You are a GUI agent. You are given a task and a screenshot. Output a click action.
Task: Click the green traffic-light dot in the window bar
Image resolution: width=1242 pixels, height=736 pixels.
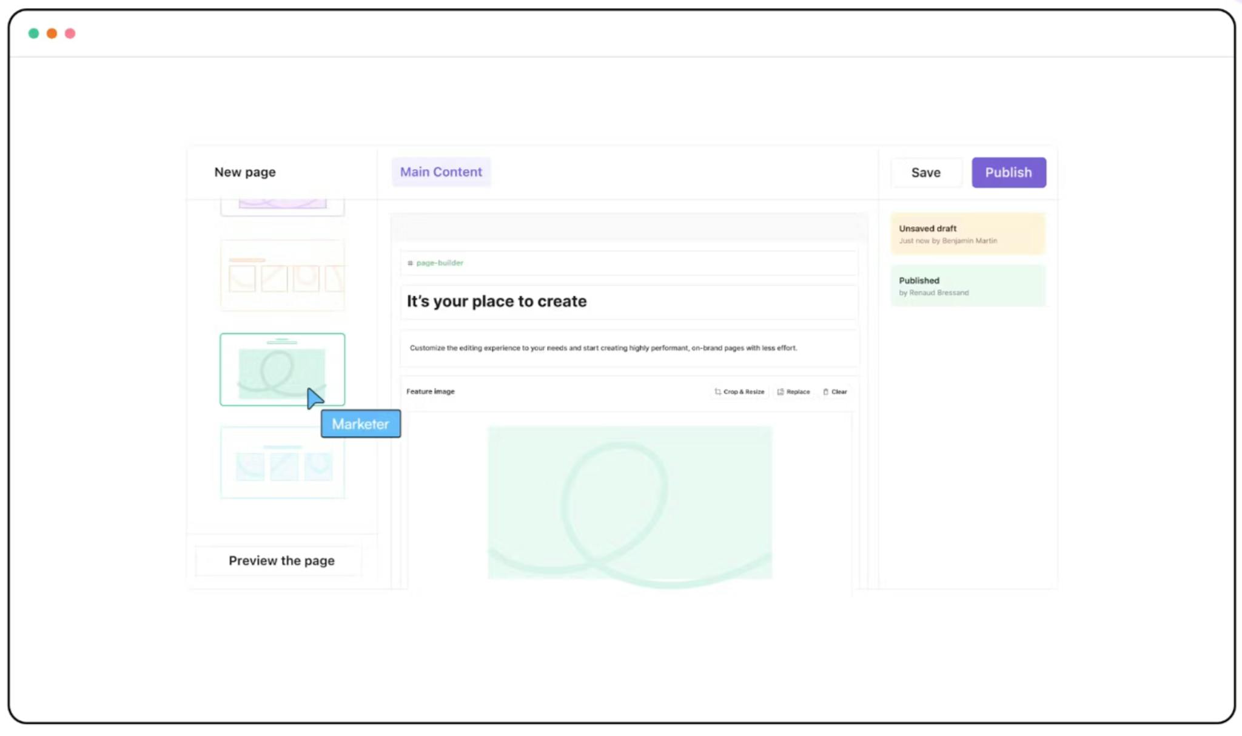click(33, 33)
